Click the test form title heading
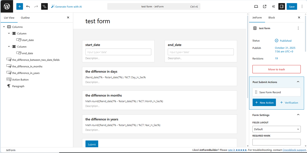307x153 pixels. tap(98, 21)
